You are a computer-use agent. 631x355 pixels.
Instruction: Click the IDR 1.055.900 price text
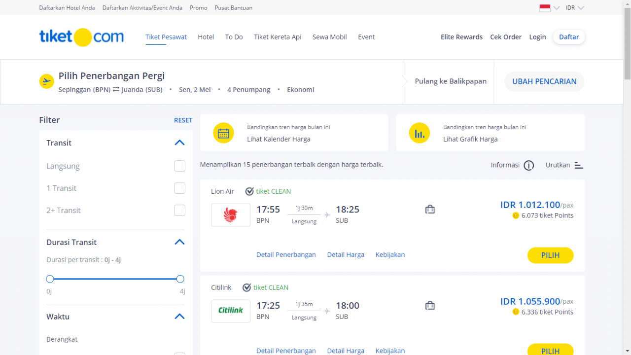coord(530,301)
